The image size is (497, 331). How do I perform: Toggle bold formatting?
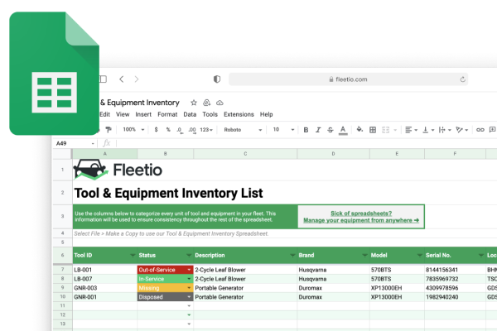306,130
